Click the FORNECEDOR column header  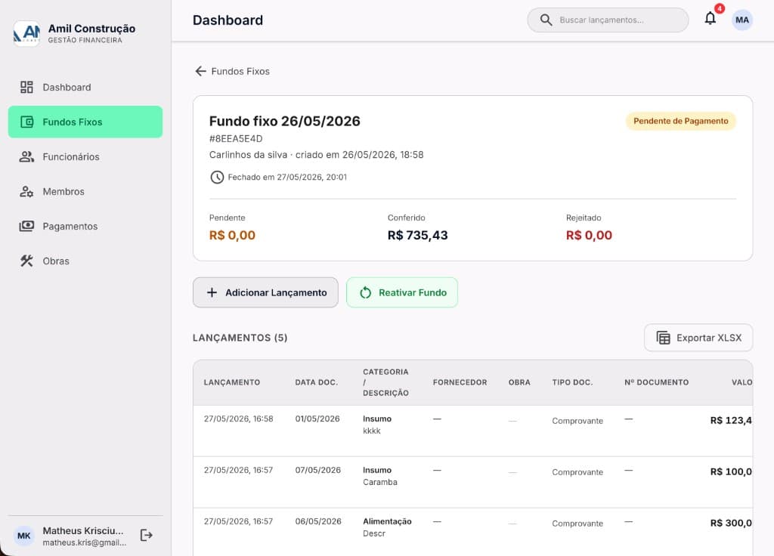(x=460, y=382)
